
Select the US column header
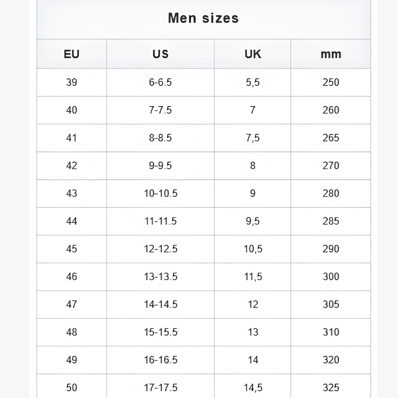(160, 54)
